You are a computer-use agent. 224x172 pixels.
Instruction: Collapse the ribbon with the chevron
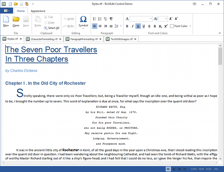(220, 33)
